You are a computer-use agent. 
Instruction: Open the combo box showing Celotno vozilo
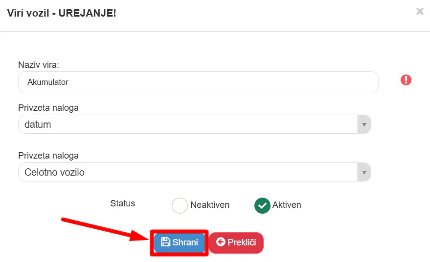click(194, 172)
